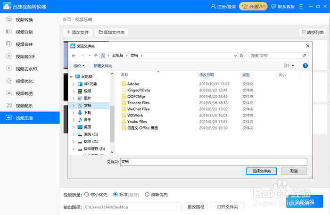Open 联系客服 chat

(x=283, y=7)
